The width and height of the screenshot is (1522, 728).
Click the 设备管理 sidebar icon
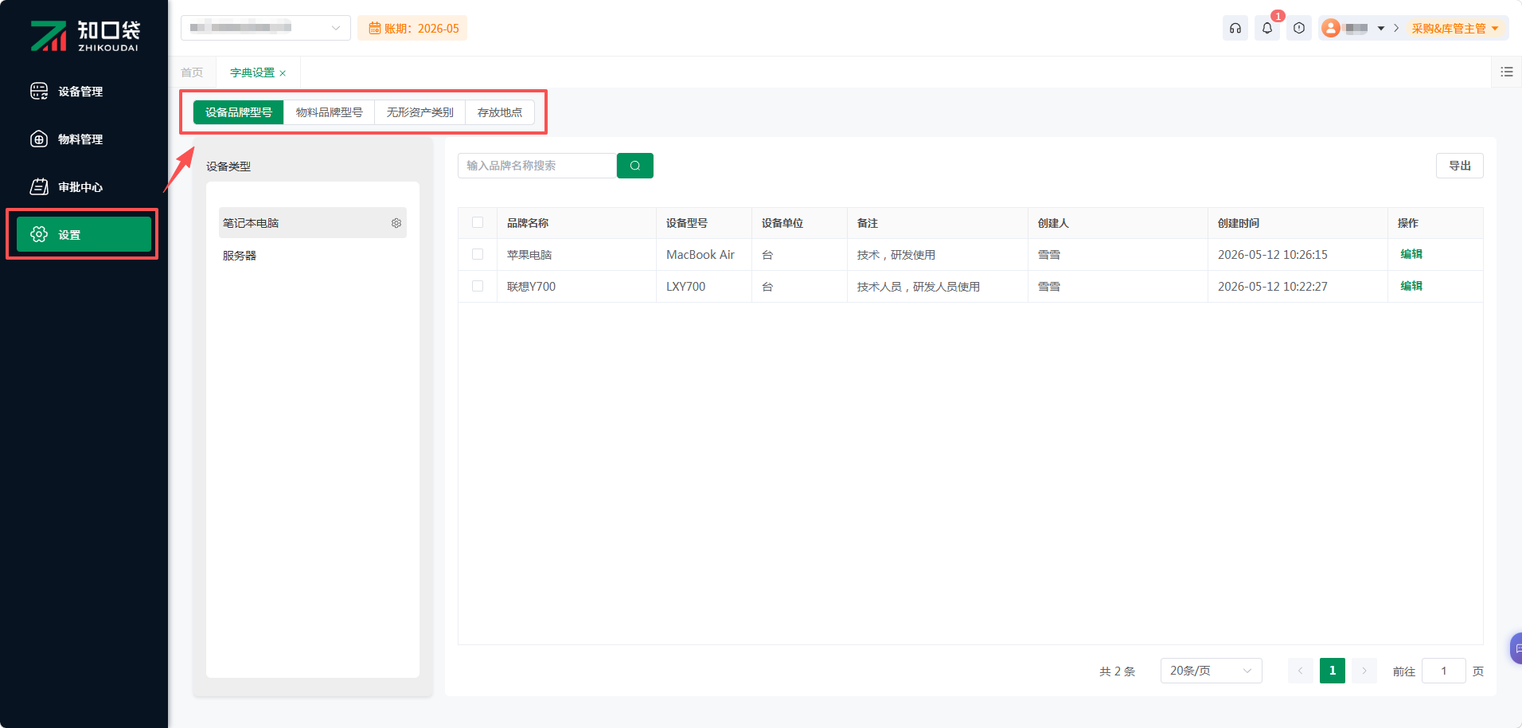pyautogui.click(x=39, y=91)
